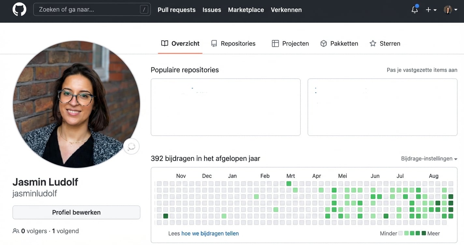Click the GitHub octocat logo
The height and width of the screenshot is (245, 464).
[19, 9]
